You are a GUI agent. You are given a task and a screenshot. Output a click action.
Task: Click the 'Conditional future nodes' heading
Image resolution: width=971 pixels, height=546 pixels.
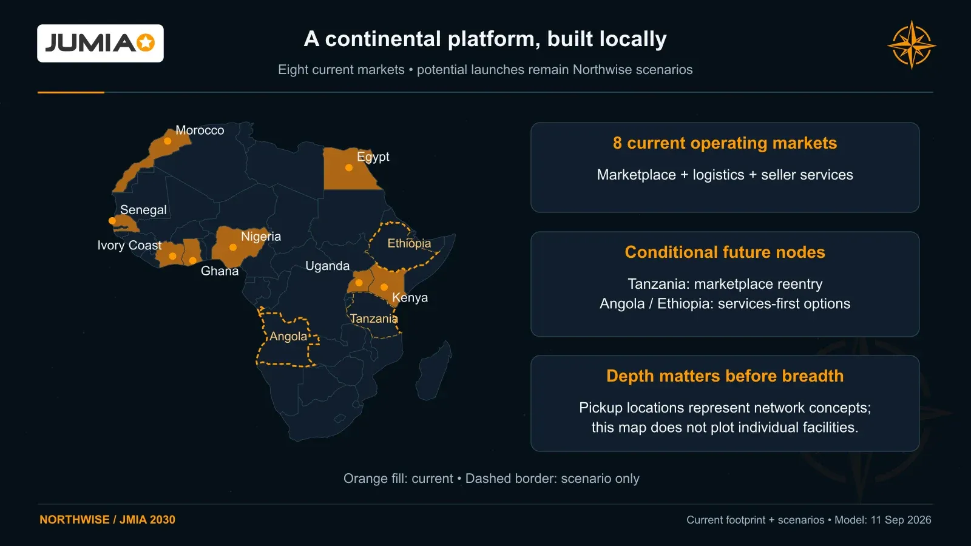coord(725,252)
